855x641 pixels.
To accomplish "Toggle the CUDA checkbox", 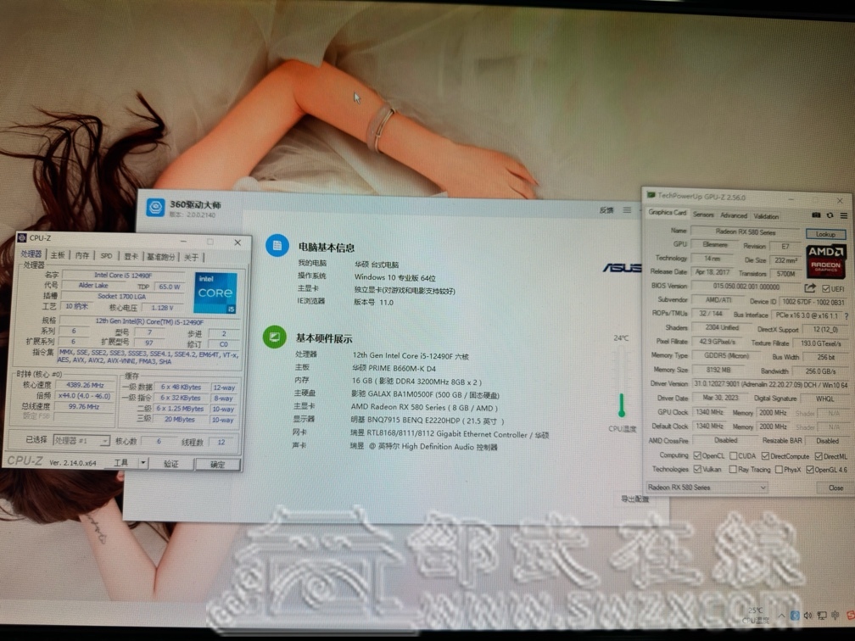I will point(733,455).
